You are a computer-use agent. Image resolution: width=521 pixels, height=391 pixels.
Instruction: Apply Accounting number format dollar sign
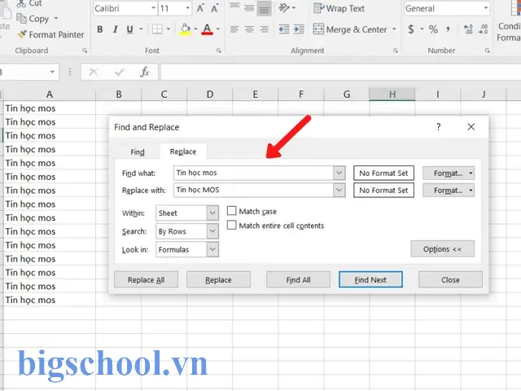(411, 29)
